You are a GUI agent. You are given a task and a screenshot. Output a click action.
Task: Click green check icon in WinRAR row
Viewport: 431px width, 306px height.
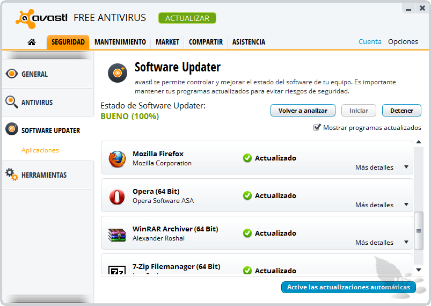point(247,233)
